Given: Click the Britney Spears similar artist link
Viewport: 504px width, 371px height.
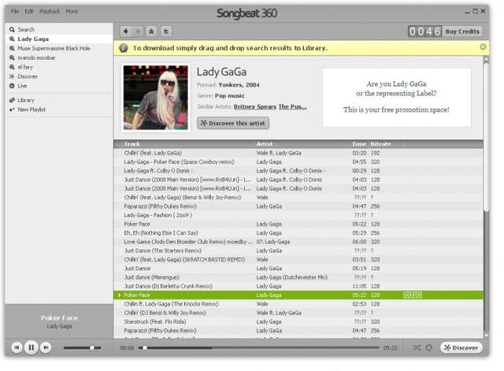Looking at the screenshot, I should pos(255,107).
